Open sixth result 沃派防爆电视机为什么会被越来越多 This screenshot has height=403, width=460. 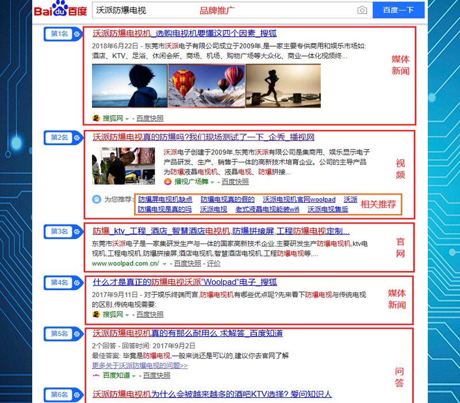212,394
